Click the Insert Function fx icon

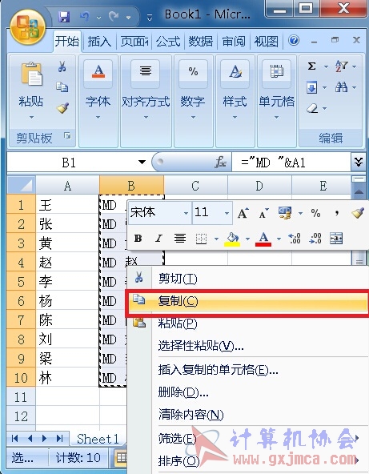[x=221, y=163]
